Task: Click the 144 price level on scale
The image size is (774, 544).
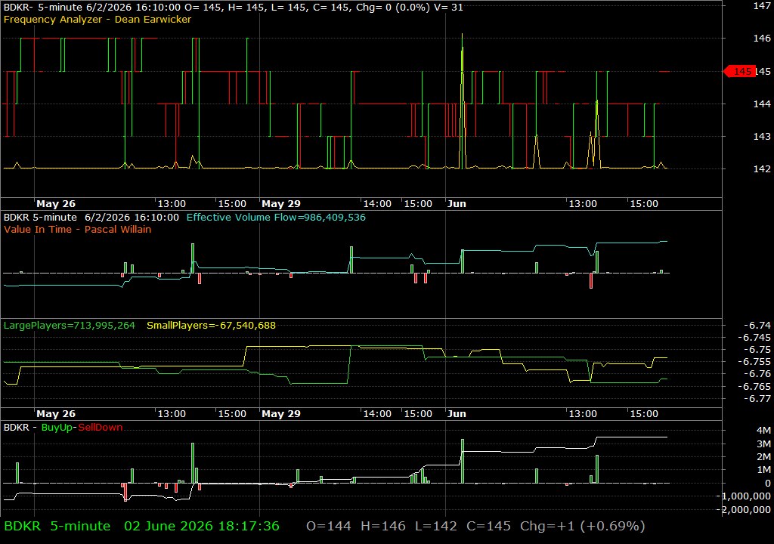Action: click(762, 104)
